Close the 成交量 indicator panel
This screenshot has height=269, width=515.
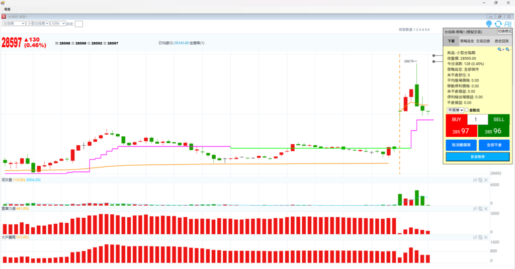point(486,180)
